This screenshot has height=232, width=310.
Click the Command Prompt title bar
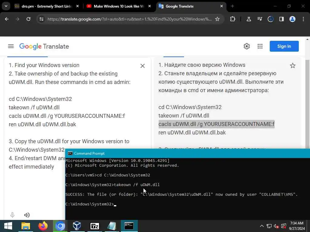point(187,153)
